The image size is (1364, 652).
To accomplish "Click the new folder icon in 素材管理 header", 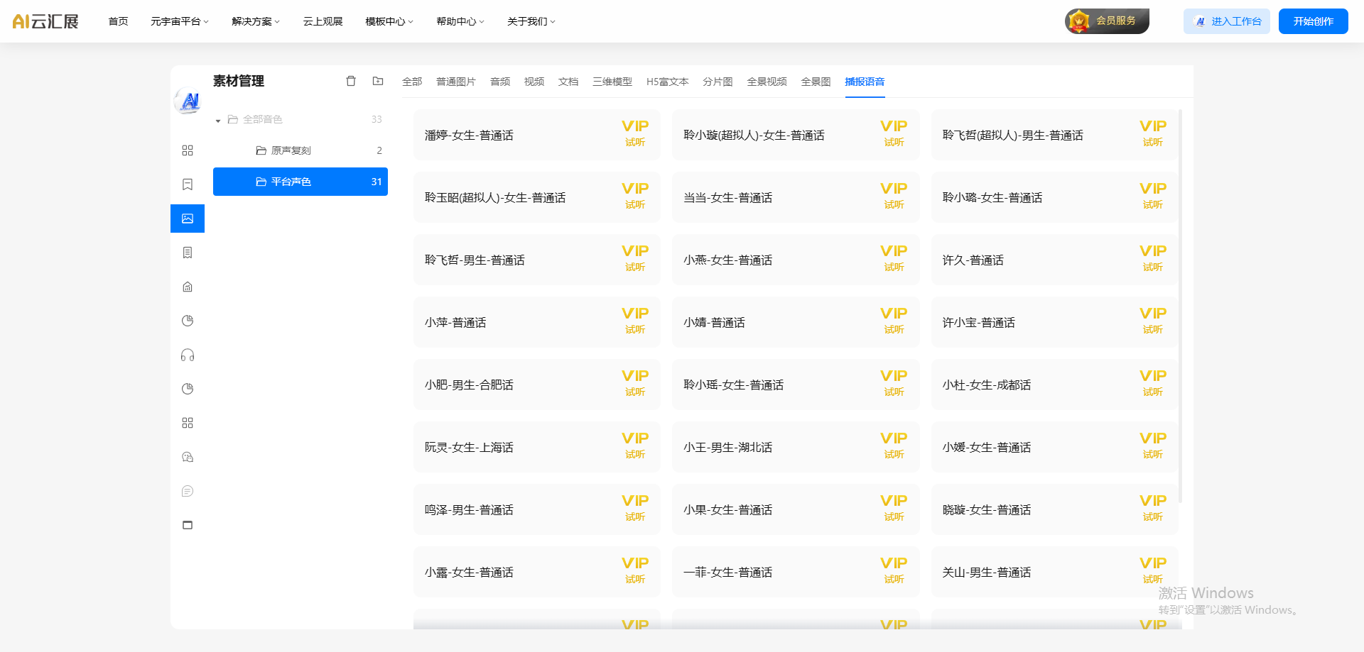I will point(378,81).
